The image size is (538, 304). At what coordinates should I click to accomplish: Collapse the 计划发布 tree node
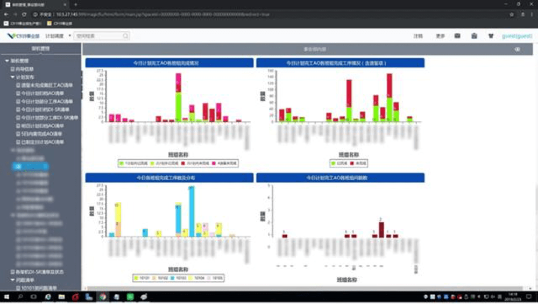point(12,77)
